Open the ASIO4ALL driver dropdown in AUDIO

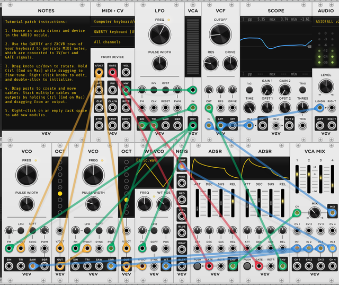pyautogui.click(x=326, y=21)
